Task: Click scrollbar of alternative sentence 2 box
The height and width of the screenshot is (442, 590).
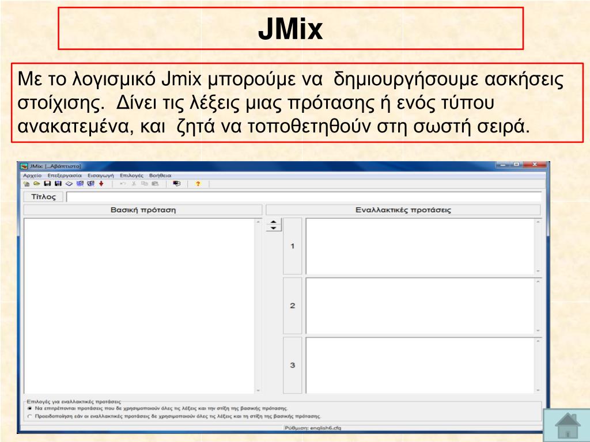Action: pyautogui.click(x=538, y=306)
